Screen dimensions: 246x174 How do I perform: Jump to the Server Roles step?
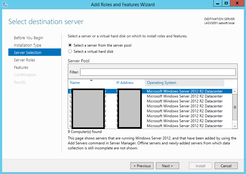[24, 60]
